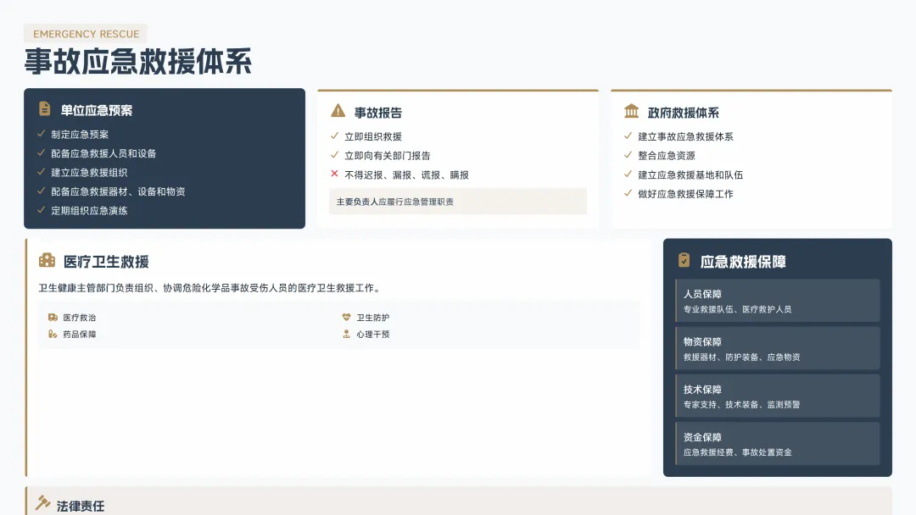The image size is (916, 515).
Task: Click the checkmark beside 整合应急资源
Action: [x=628, y=155]
